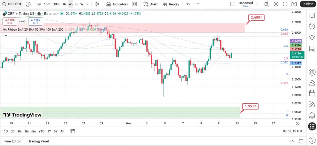Image resolution: width=317 pixels, height=146 pixels.
Task: Select the 4h timeframe interval
Action: (71, 4)
